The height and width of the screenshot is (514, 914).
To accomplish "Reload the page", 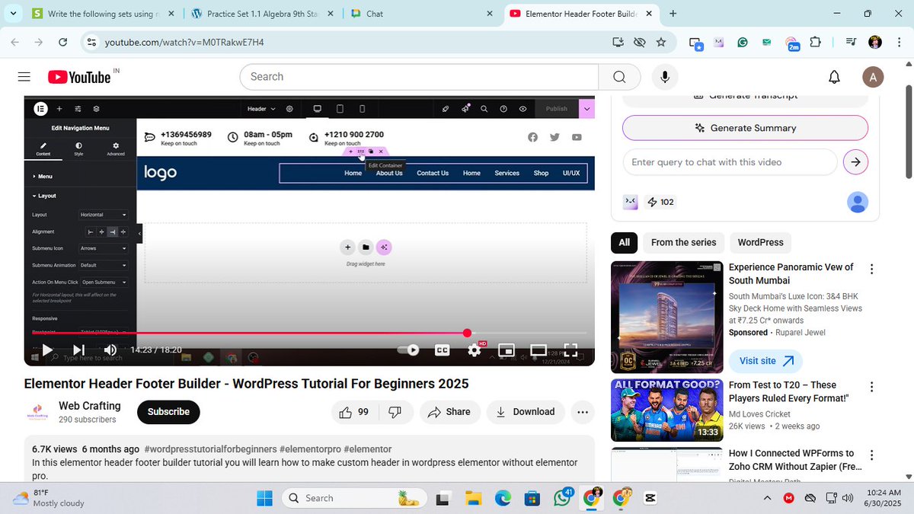I will [62, 43].
